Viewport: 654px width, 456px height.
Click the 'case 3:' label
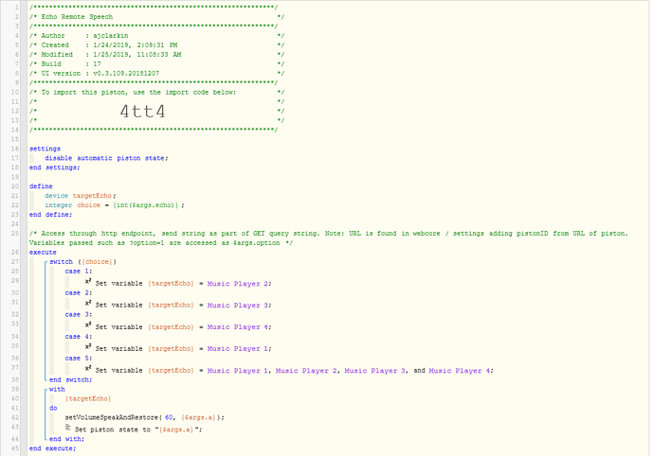tap(79, 314)
